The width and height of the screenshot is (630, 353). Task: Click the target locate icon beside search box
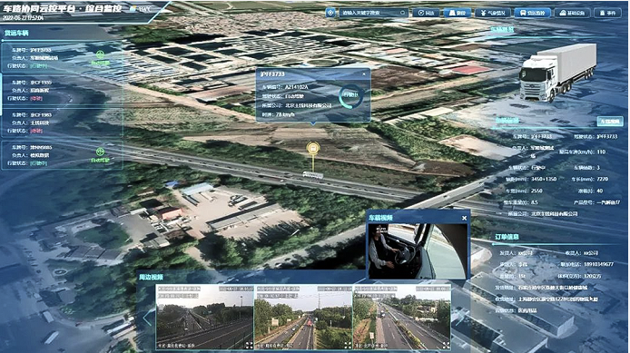pos(330,13)
